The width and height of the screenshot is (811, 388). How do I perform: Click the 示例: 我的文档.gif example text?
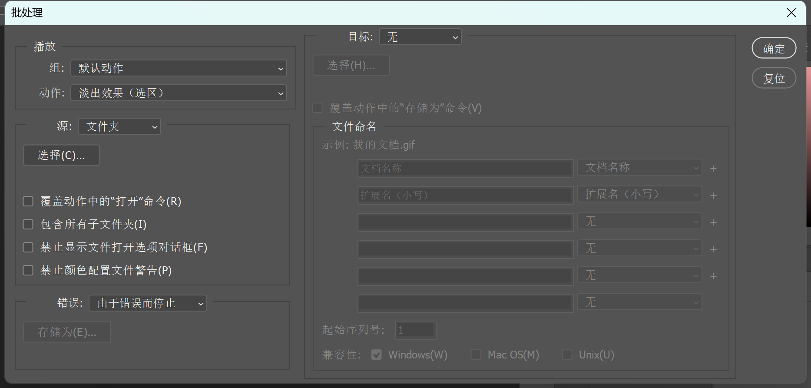(368, 145)
